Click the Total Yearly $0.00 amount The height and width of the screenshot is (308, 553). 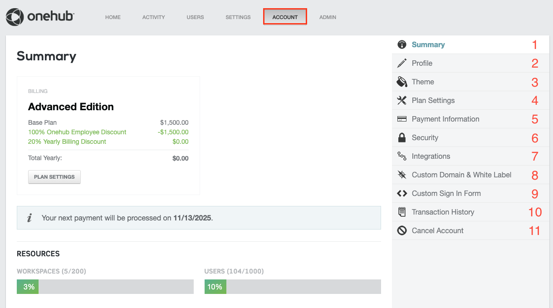click(181, 158)
